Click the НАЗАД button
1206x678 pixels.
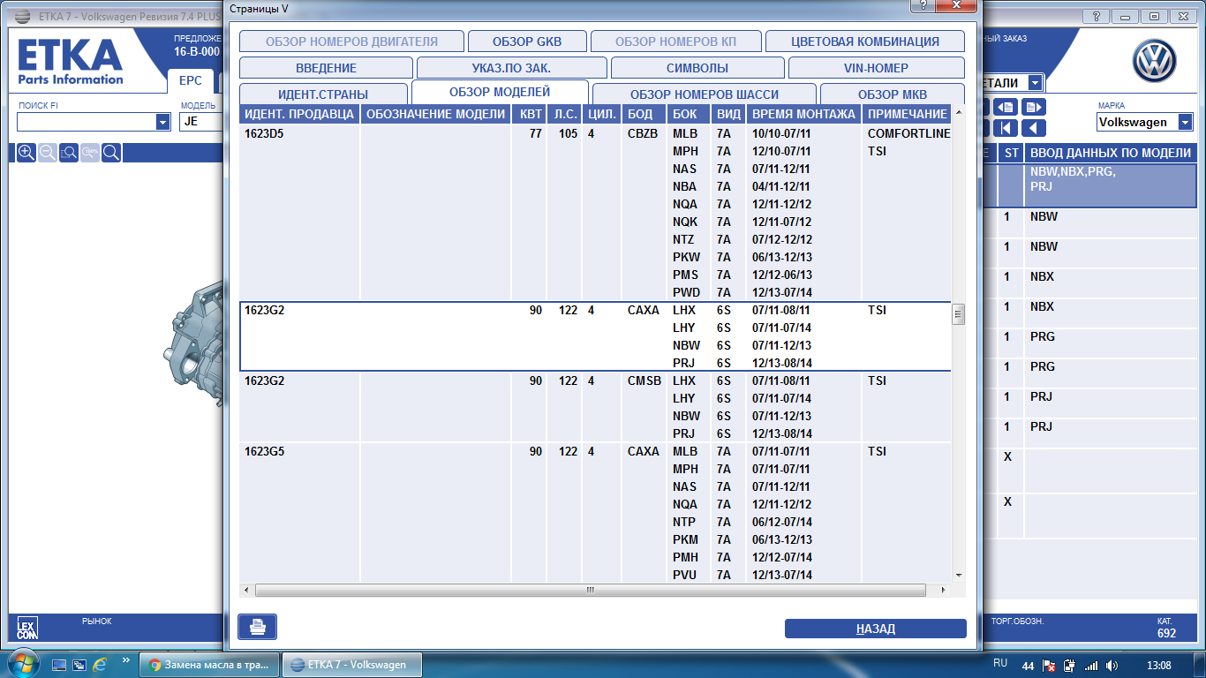pos(876,629)
